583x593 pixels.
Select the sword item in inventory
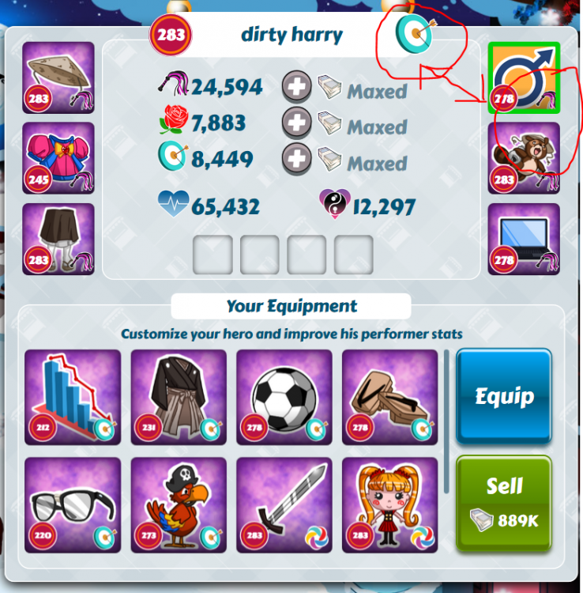[284, 505]
